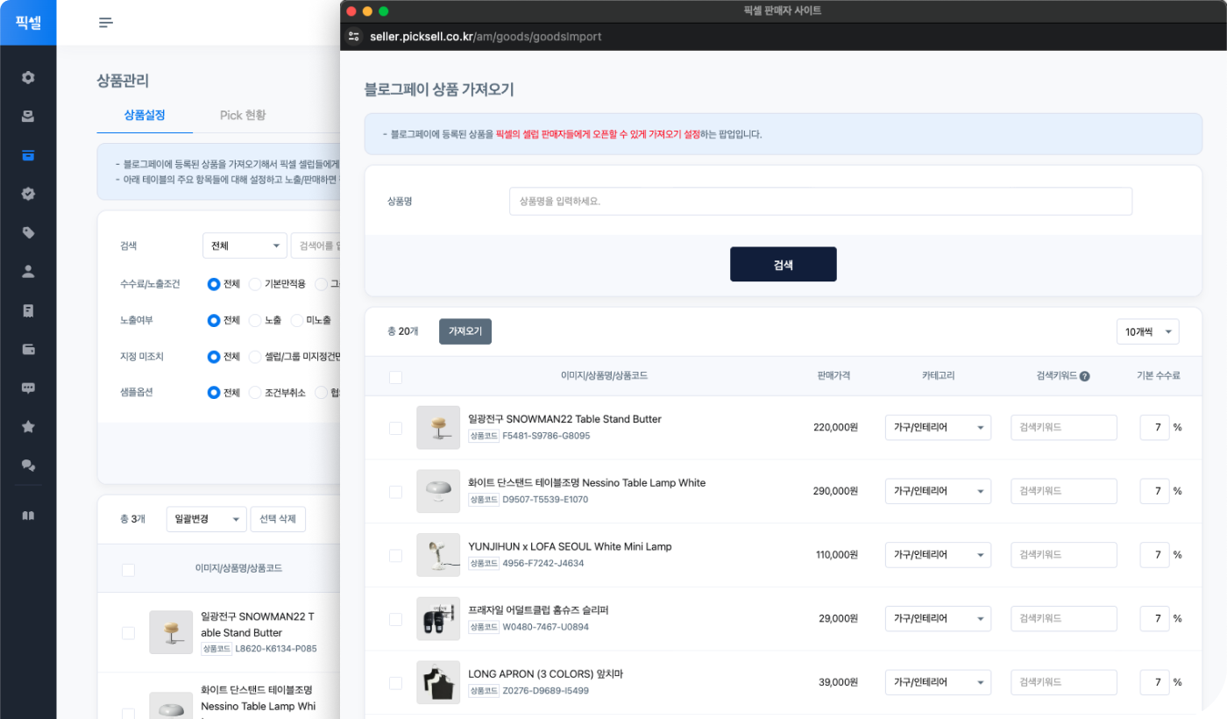
Task: Open the gear settings icon in left sidebar
Action: point(28,78)
